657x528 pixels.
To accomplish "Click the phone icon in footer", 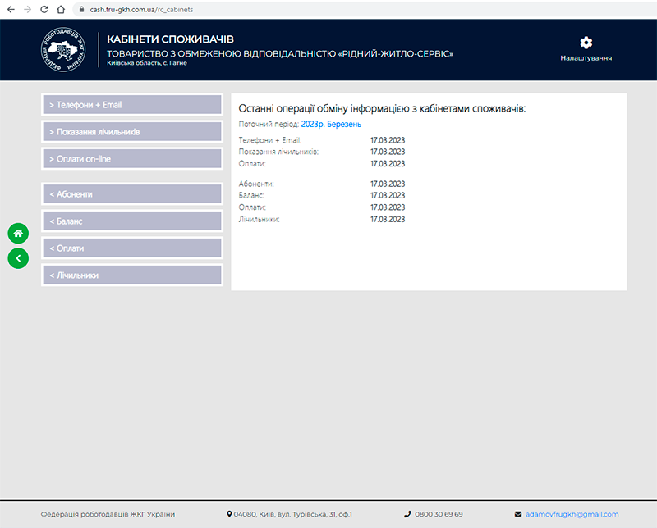I will coord(407,514).
